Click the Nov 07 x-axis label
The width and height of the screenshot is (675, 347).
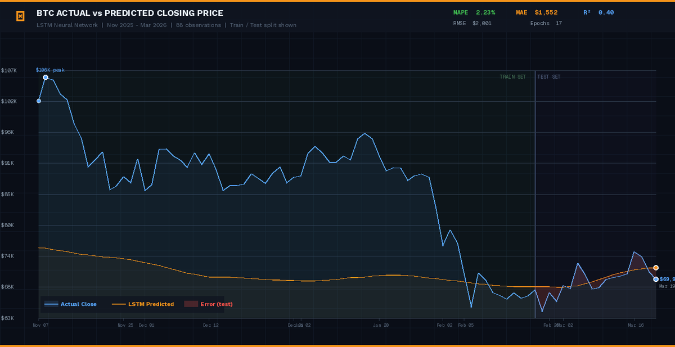click(40, 325)
